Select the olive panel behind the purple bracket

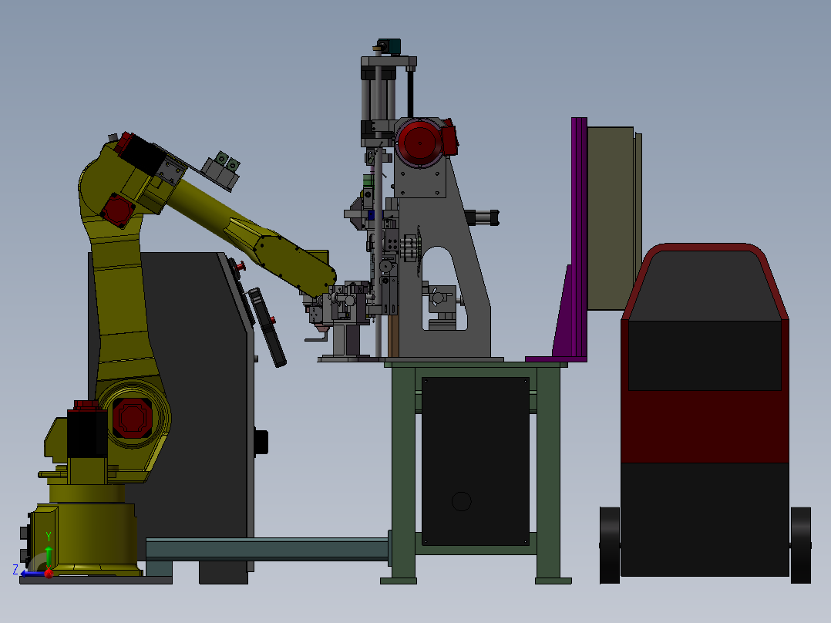point(611,218)
